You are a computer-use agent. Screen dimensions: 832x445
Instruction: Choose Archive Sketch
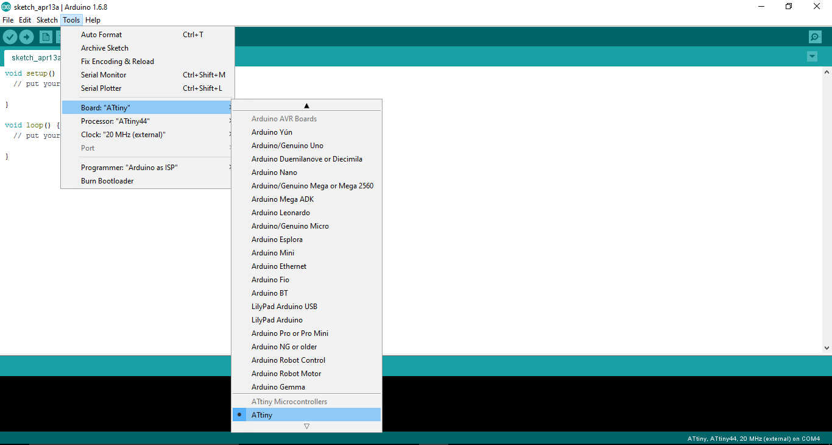pyautogui.click(x=147, y=48)
